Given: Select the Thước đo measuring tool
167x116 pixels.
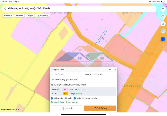Looking at the screenshot, I should 19,16.
